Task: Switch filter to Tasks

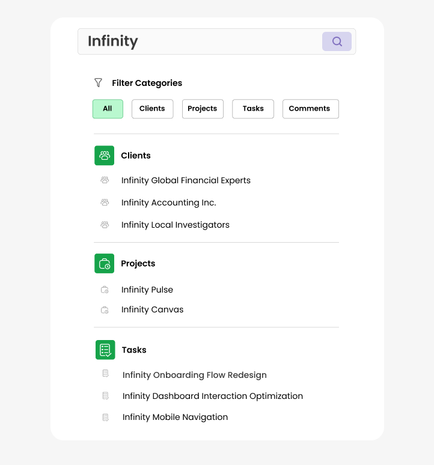Action: (x=253, y=109)
